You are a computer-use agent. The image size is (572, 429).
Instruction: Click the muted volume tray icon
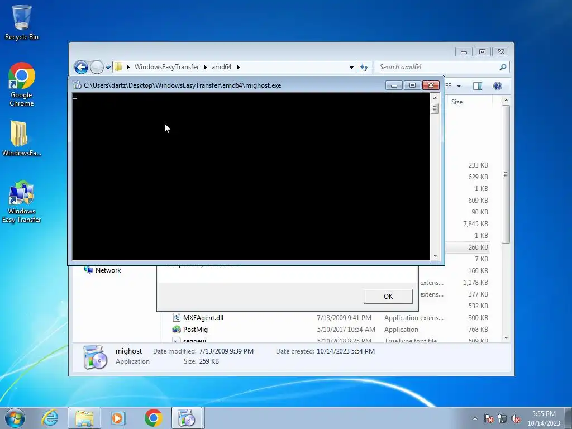tap(515, 419)
